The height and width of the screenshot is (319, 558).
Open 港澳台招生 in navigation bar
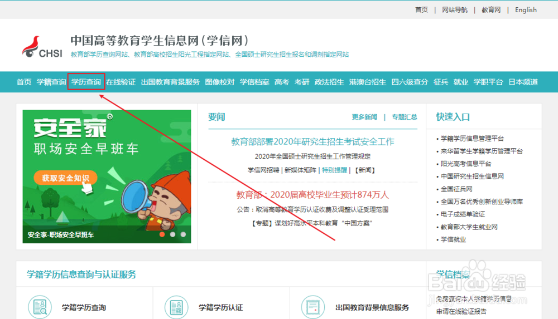click(368, 82)
